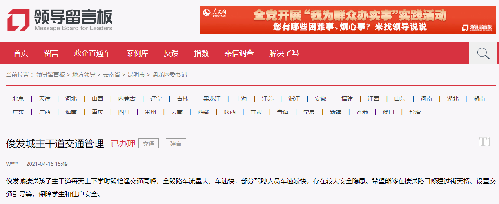Choose 上海 in the province list

[x=241, y=99]
